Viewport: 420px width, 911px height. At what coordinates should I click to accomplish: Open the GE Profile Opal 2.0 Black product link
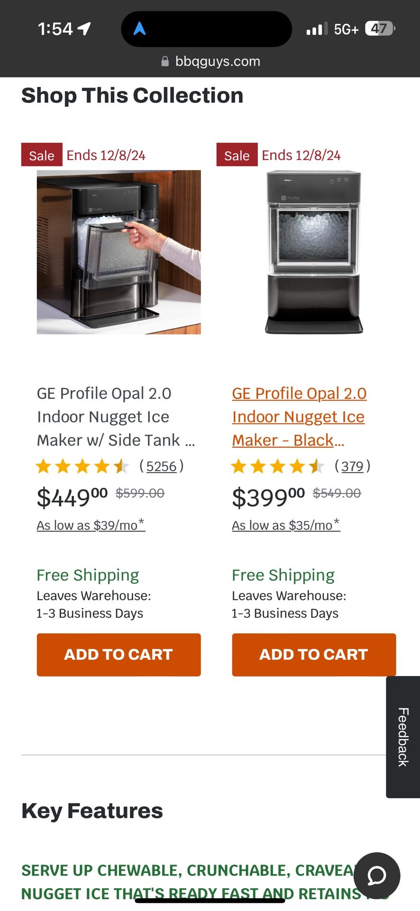pos(299,417)
